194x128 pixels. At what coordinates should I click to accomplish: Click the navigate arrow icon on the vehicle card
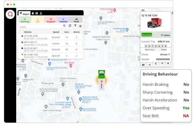tap(162, 64)
